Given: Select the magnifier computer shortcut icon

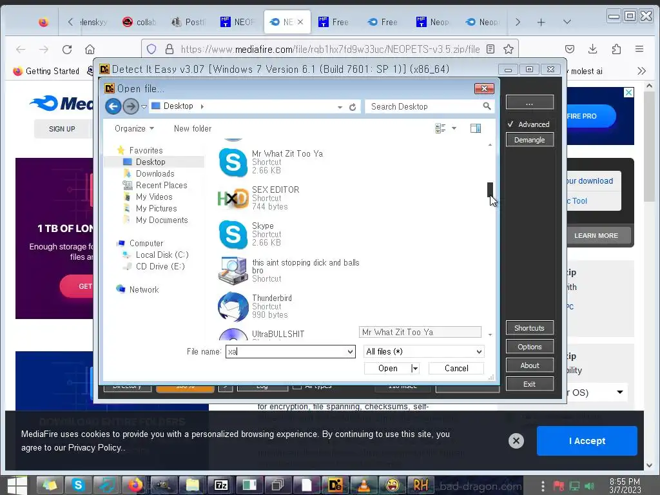Looking at the screenshot, I should click(x=233, y=271).
